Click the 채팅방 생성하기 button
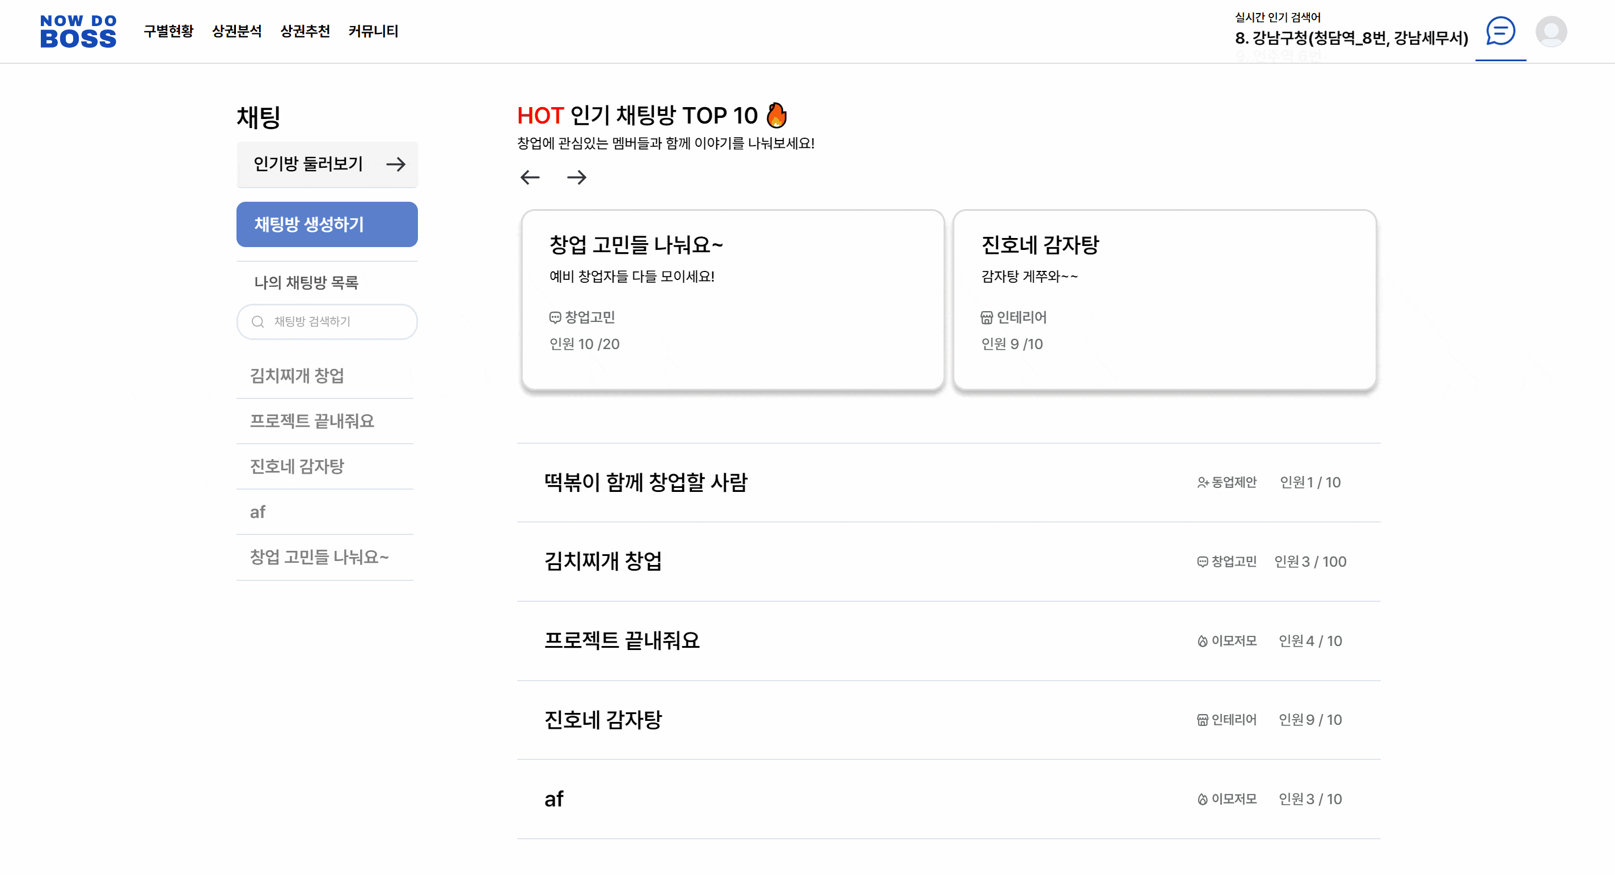This screenshot has width=1615, height=875. pos(327,224)
